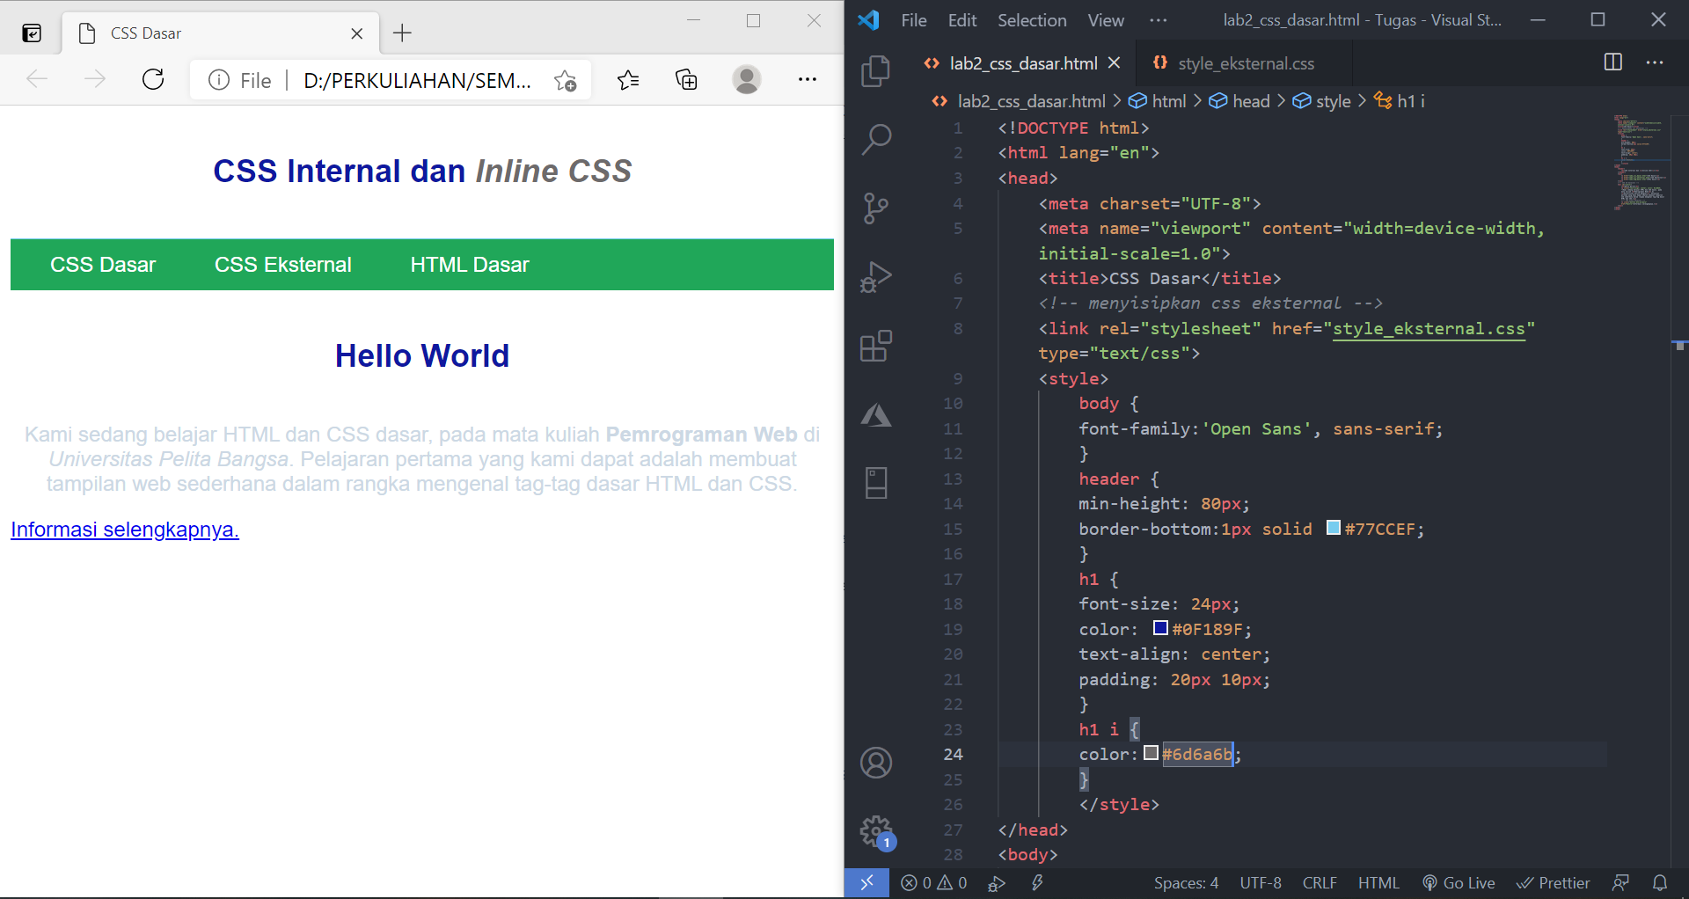Screen dimensions: 1689x899
Task: Open the editor more actions menu
Action: pos(1656,62)
